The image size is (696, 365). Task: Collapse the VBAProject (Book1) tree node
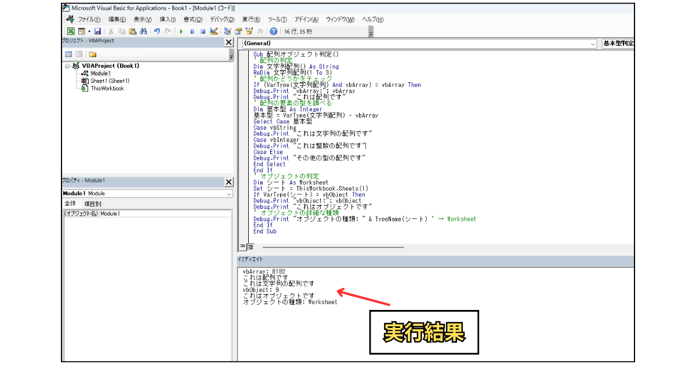click(x=68, y=66)
